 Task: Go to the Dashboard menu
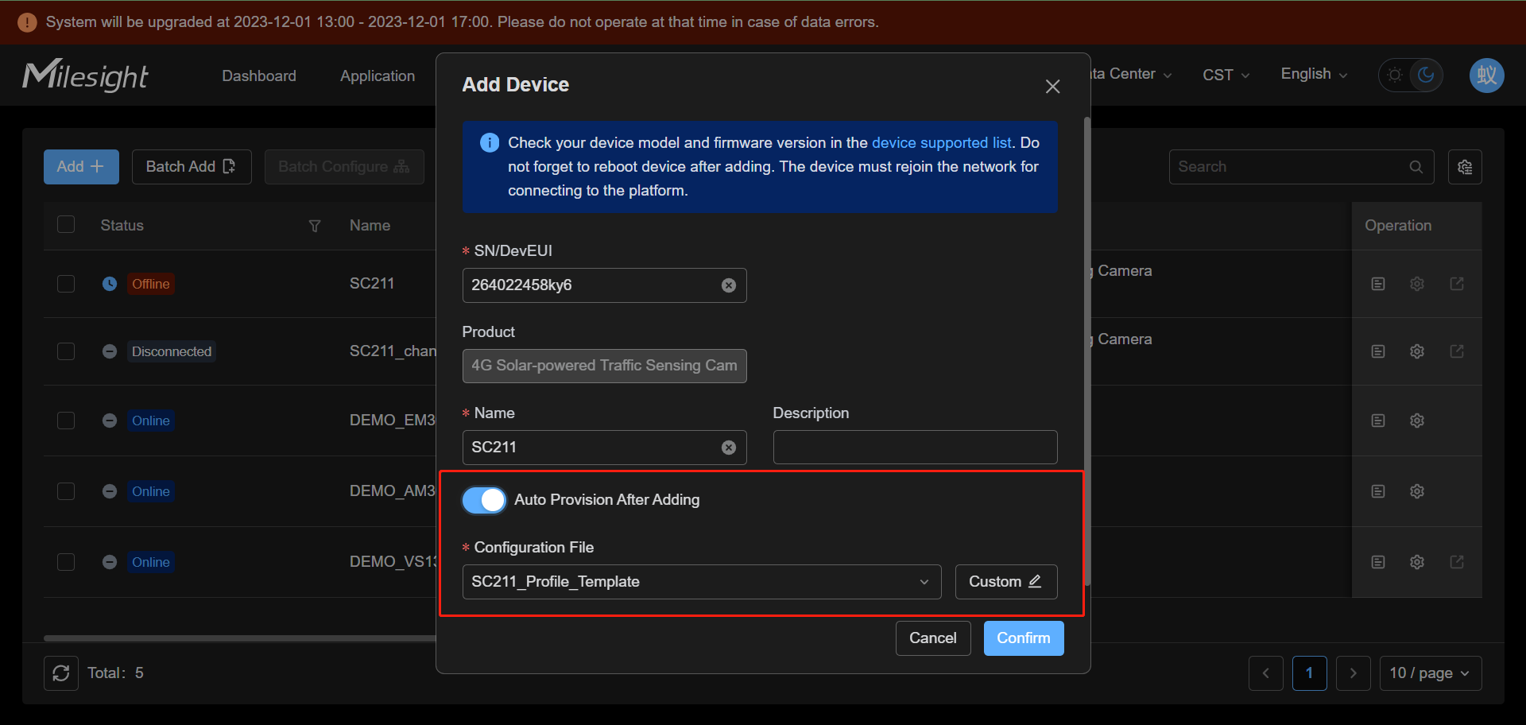point(259,76)
